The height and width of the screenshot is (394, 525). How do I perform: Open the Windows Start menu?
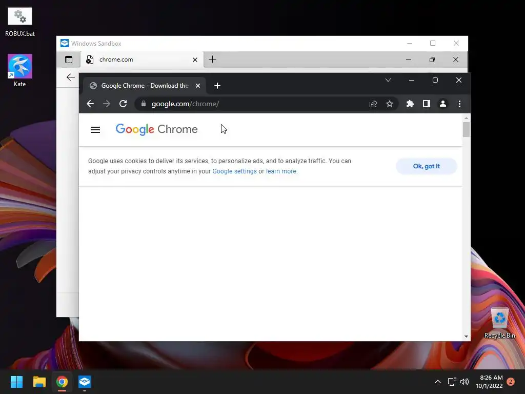coord(16,382)
